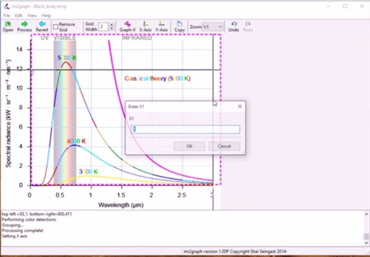Increase Grid Width with stepper arrows
370x257 pixels.
pyautogui.click(x=112, y=25)
